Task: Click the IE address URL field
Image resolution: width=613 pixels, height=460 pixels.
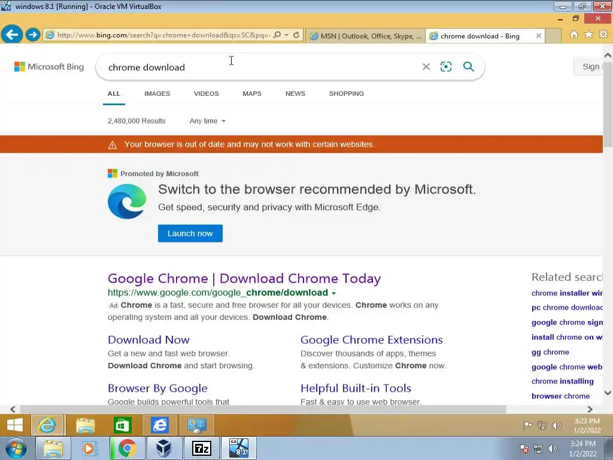Action: pyautogui.click(x=163, y=35)
